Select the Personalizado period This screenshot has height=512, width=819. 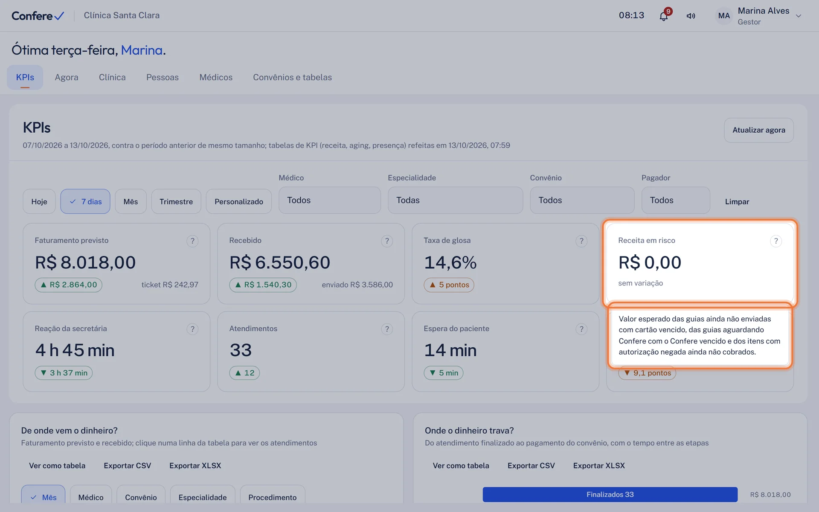(x=239, y=201)
